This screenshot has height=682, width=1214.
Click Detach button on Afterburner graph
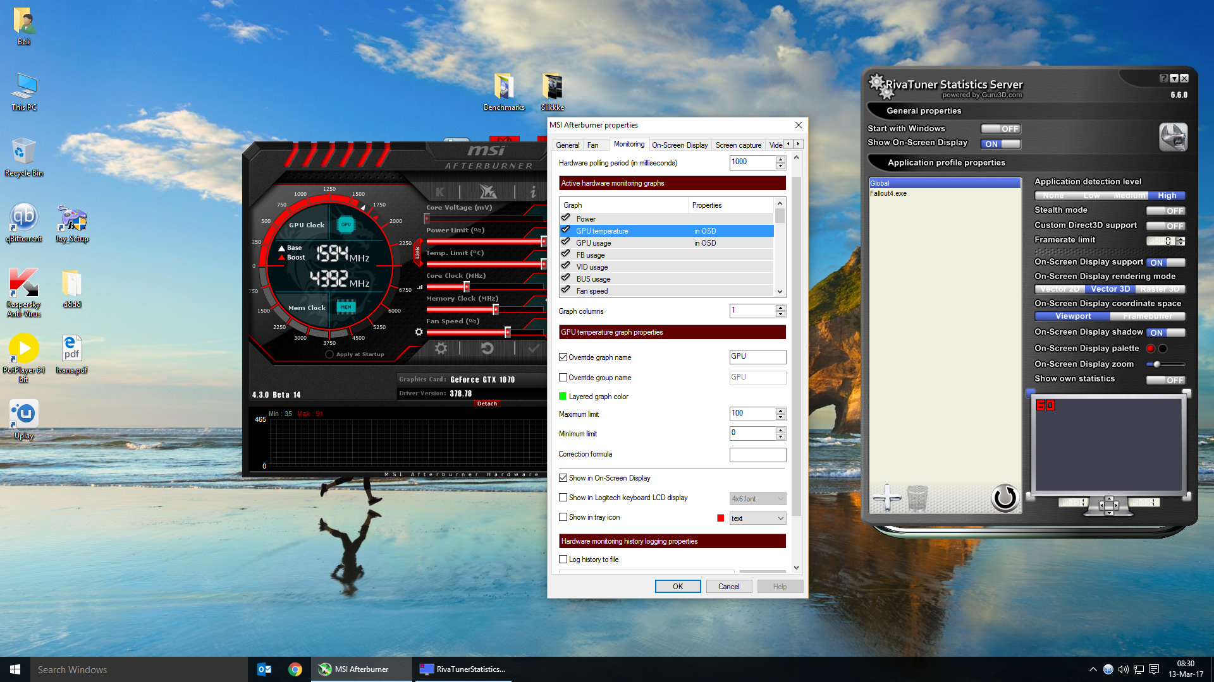point(487,404)
